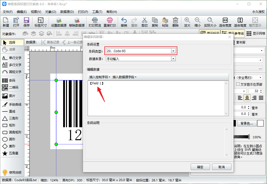Image resolution: width=267 pixels, height=184 pixels.
Task: Check 文字显示在顶部 checkbox
Action: tap(238, 84)
